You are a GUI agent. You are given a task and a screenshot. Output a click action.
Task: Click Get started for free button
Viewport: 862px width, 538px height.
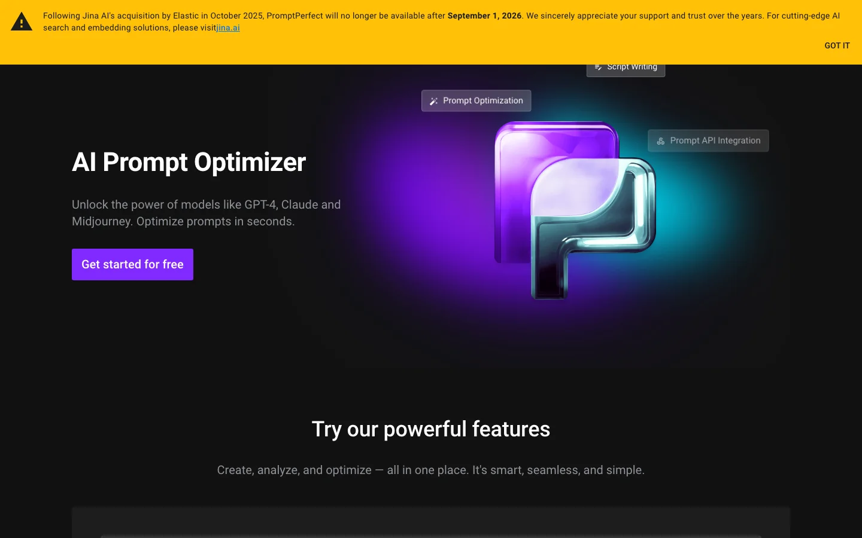click(x=132, y=264)
